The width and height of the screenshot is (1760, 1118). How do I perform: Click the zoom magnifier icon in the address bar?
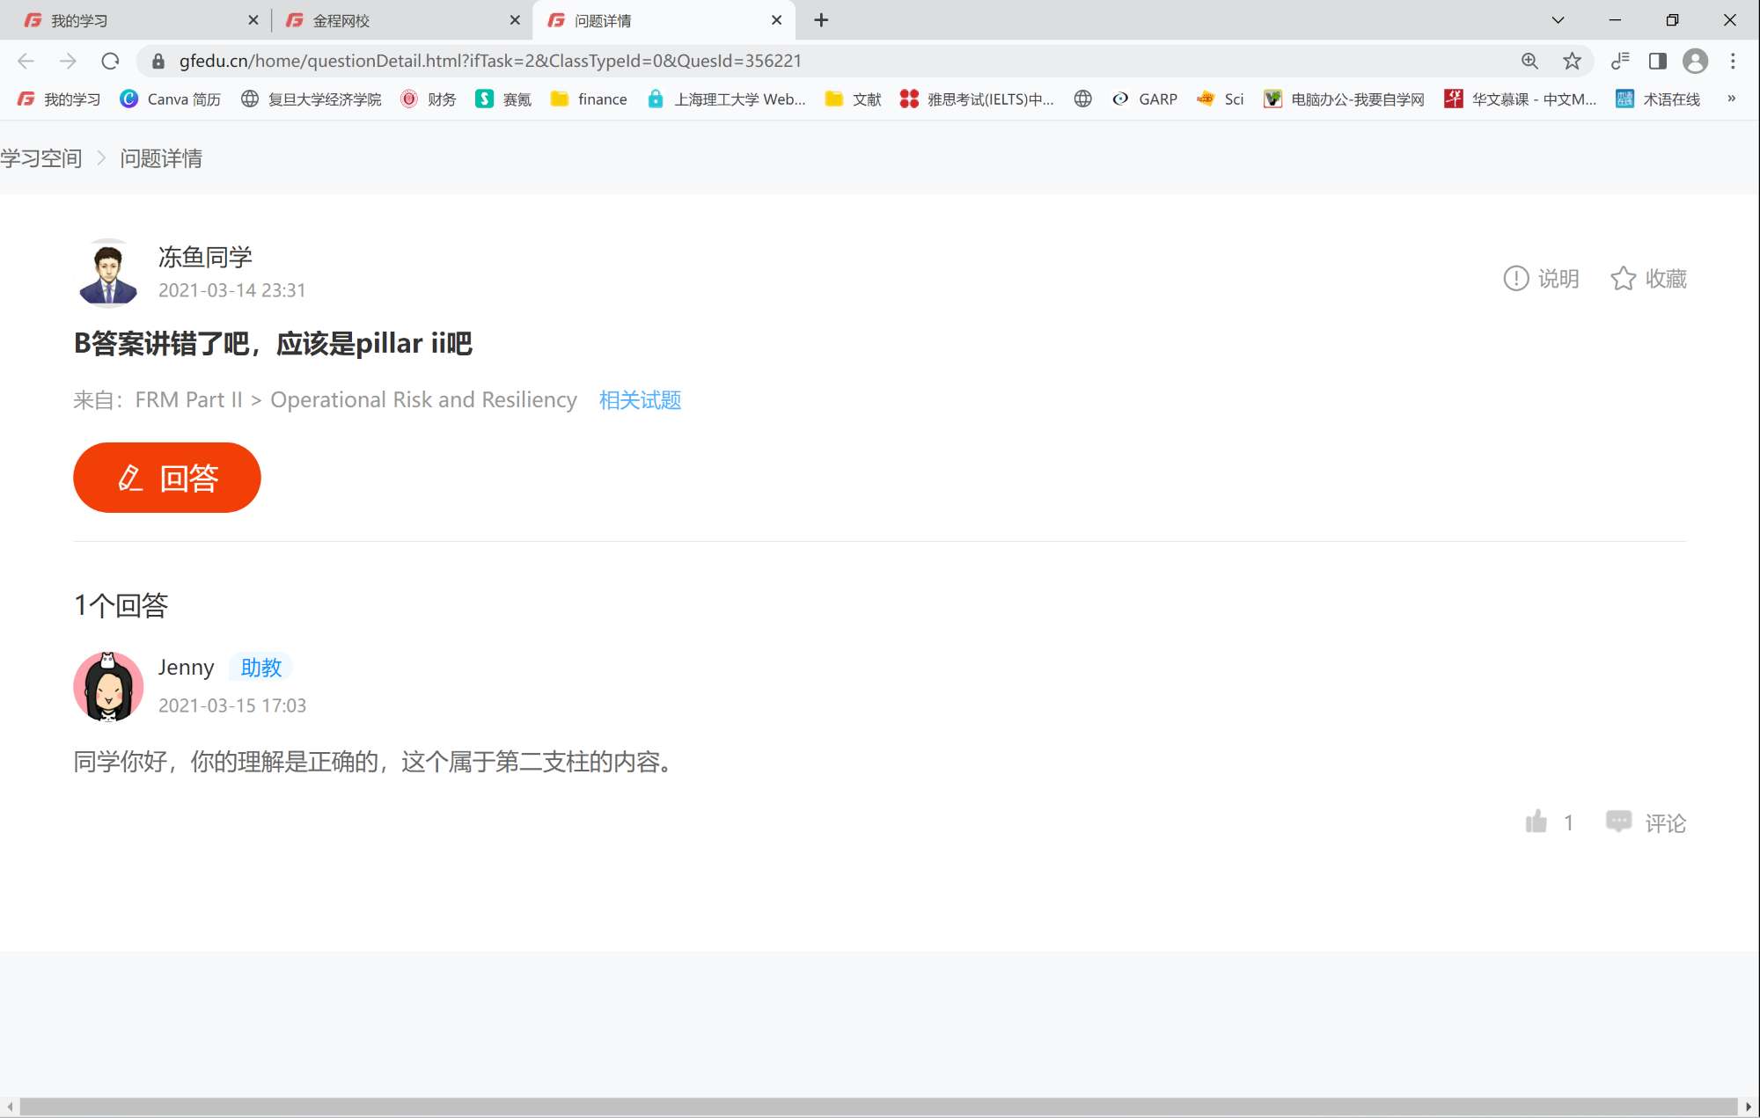1529,61
